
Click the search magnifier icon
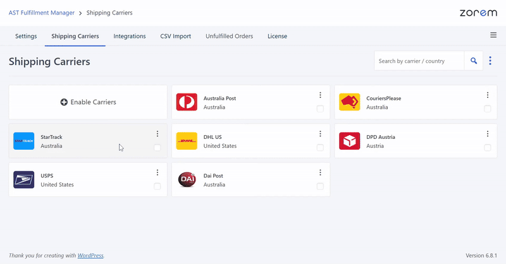pyautogui.click(x=473, y=61)
